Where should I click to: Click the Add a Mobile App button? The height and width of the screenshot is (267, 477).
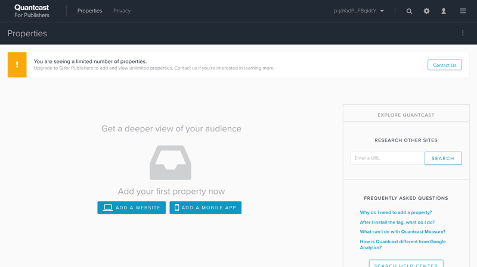click(x=205, y=208)
